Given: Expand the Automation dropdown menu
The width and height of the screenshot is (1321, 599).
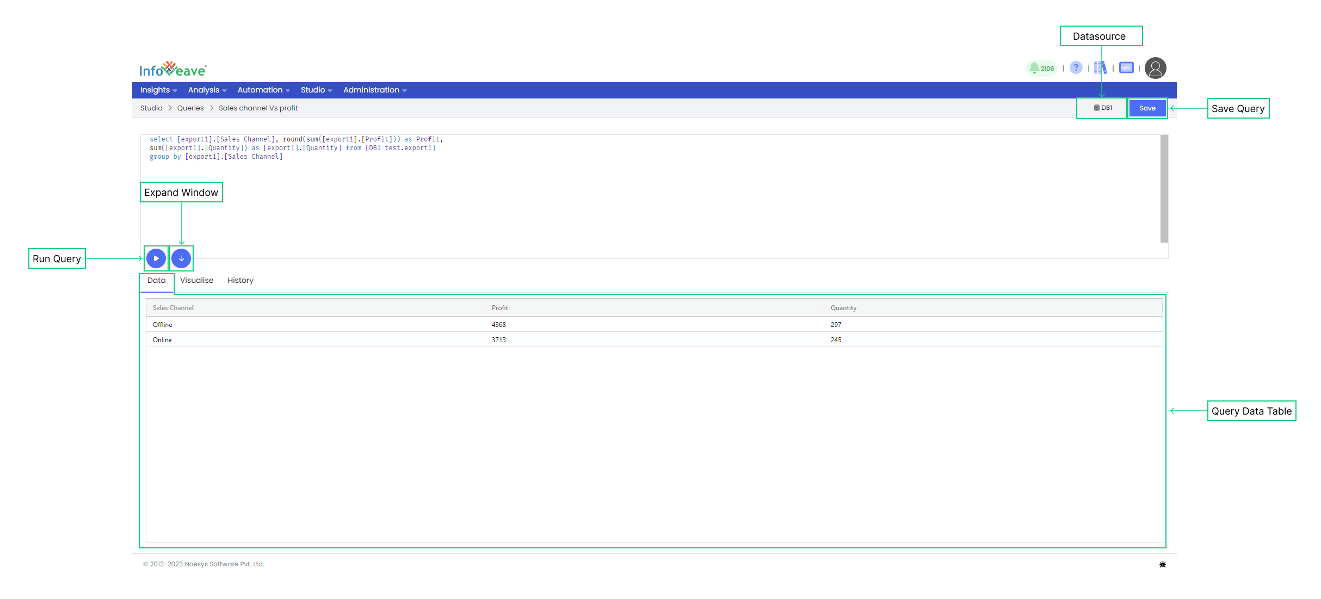Looking at the screenshot, I should [x=260, y=90].
